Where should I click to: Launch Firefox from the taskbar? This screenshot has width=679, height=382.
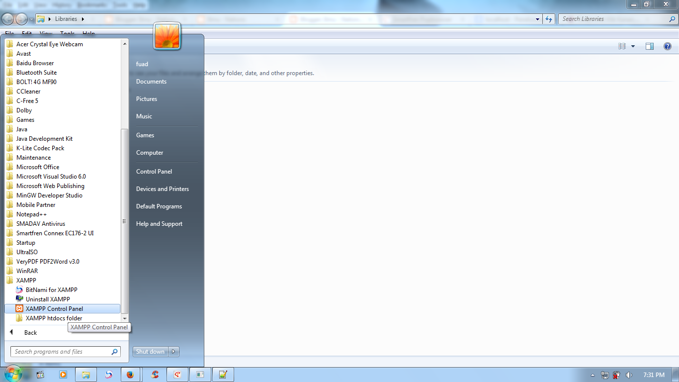pos(131,374)
